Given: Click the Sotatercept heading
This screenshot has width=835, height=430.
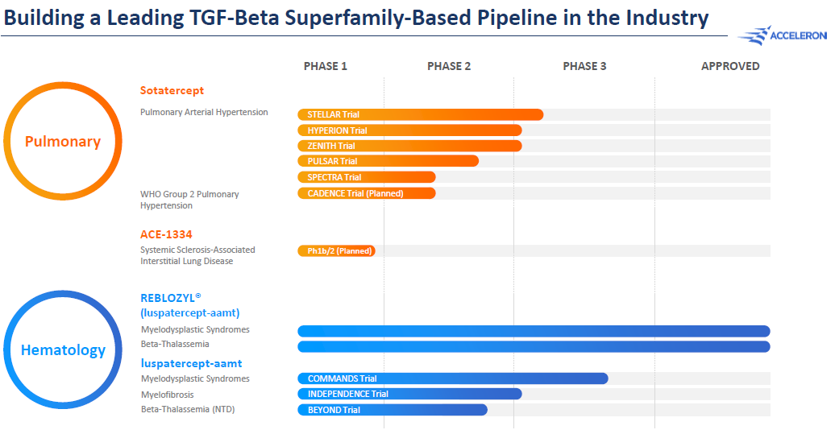Looking at the screenshot, I should pos(172,90).
